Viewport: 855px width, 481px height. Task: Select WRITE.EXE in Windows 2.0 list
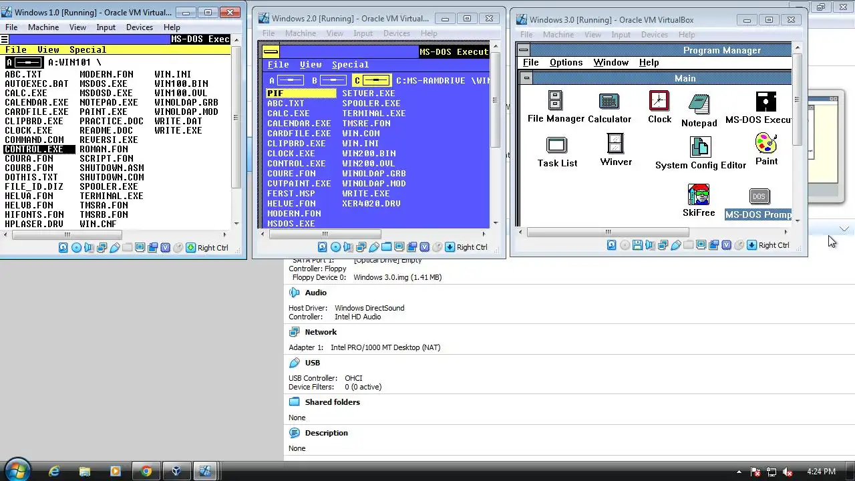coord(366,194)
